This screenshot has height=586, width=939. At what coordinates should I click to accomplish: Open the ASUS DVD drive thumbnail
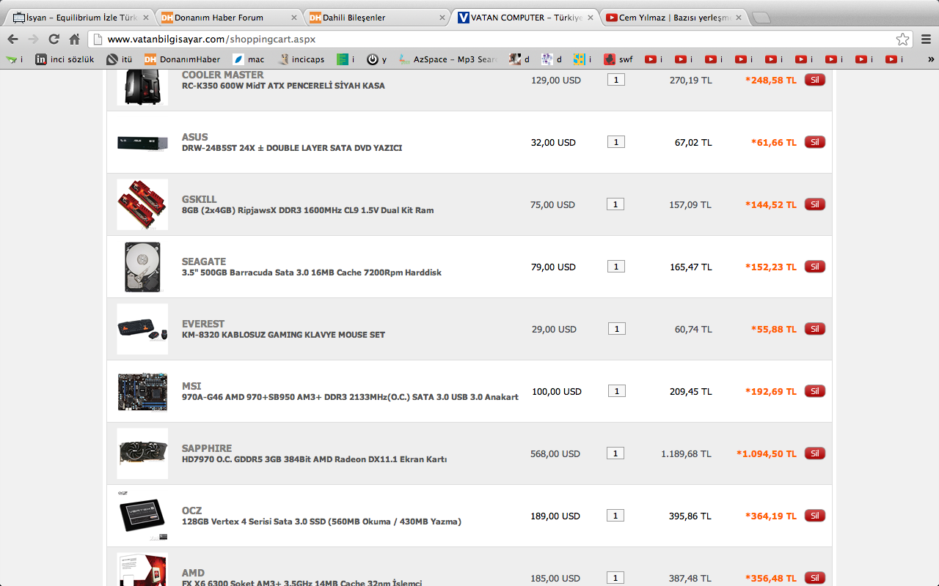142,142
